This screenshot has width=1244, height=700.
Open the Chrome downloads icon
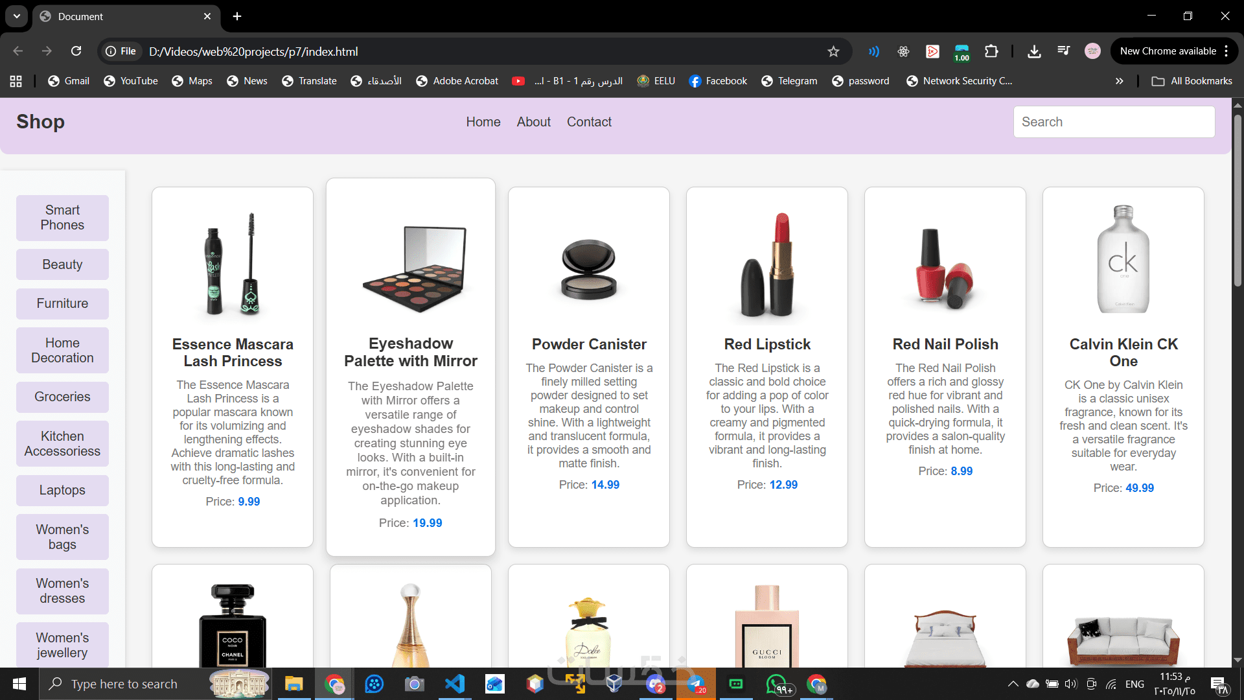pos(1034,51)
